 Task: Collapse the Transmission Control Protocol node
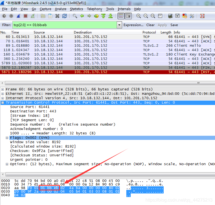coord(2,102)
